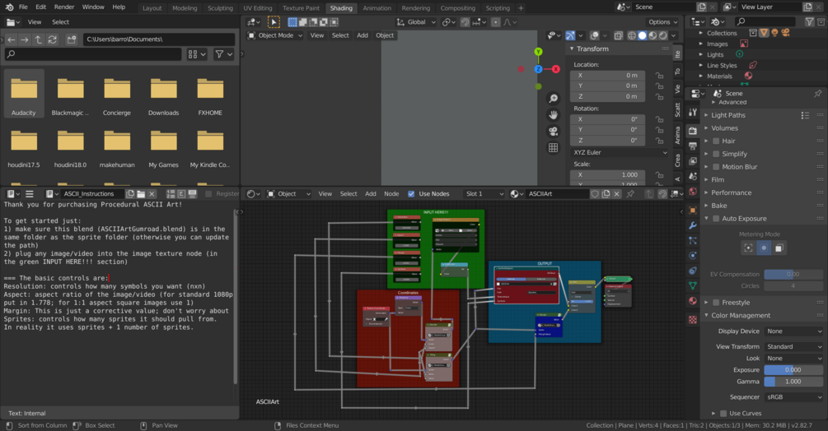Create a new folder in file browser
The height and width of the screenshot is (431, 828).
pos(72,39)
